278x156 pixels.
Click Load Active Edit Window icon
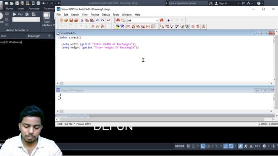pyautogui.click(x=162, y=26)
